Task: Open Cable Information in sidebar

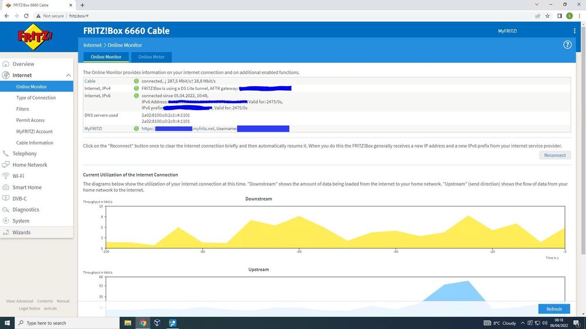Action: pyautogui.click(x=35, y=143)
